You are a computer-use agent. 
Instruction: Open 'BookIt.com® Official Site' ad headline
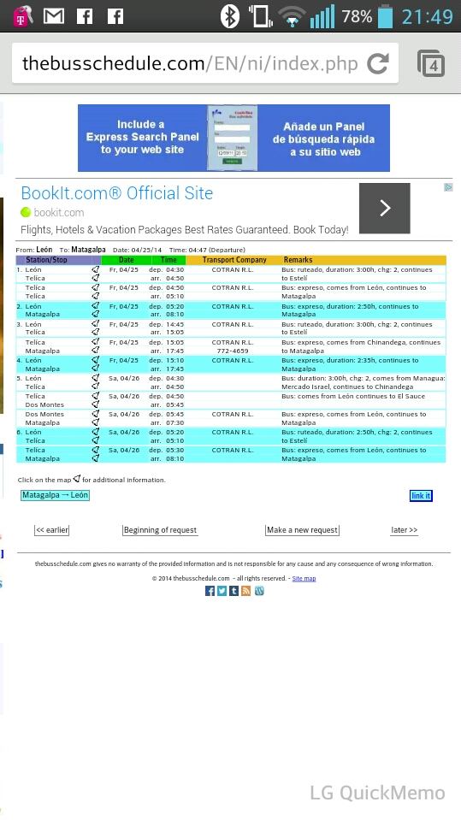pyautogui.click(x=116, y=193)
